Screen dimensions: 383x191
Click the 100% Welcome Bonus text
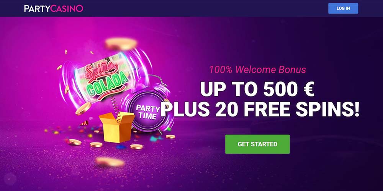coord(257,70)
